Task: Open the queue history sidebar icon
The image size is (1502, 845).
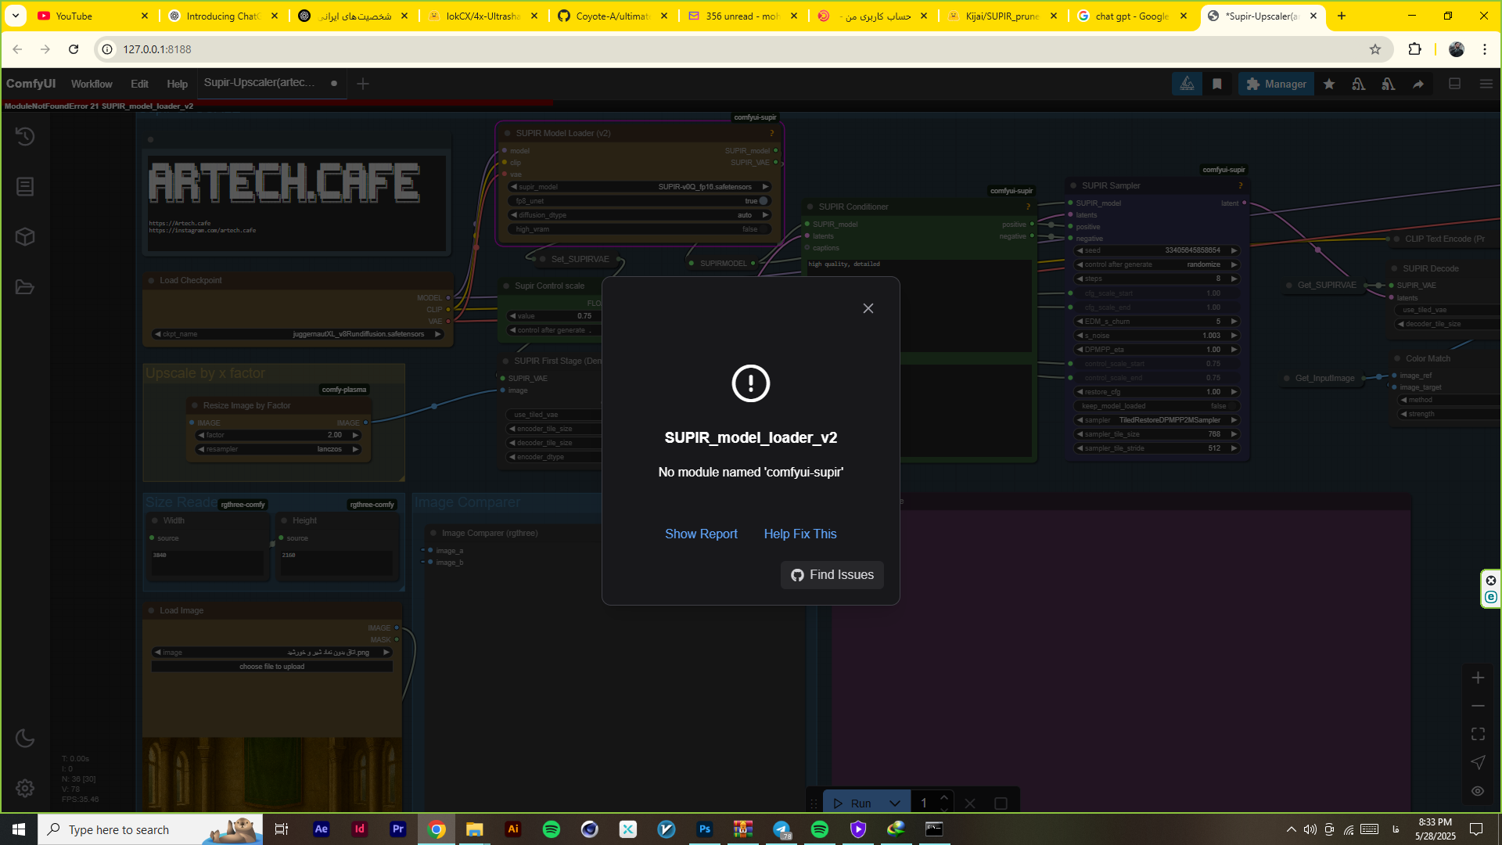Action: tap(25, 136)
